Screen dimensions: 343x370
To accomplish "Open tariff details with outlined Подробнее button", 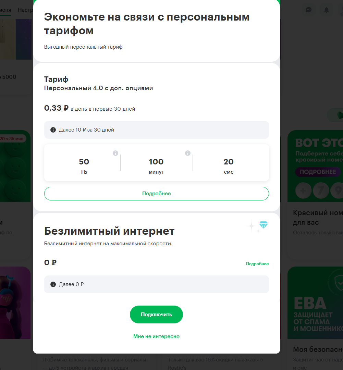I will (156, 194).
